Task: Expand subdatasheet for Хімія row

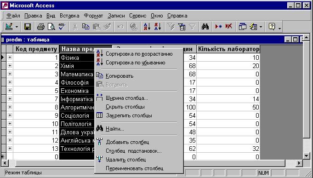Action: click(10, 65)
